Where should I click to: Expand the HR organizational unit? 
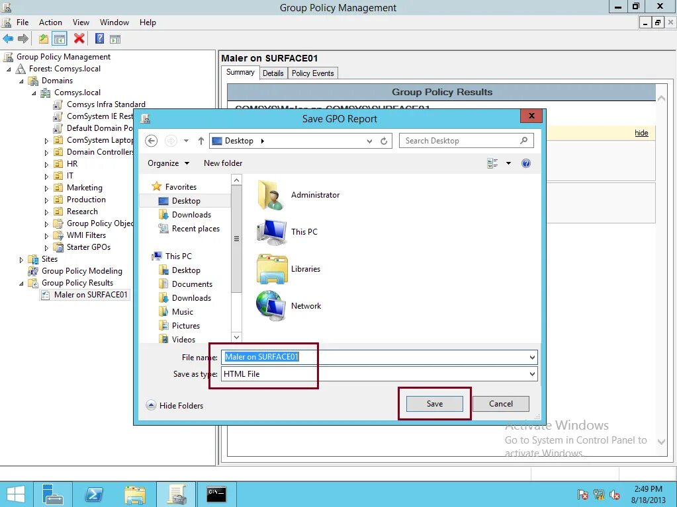coord(46,164)
